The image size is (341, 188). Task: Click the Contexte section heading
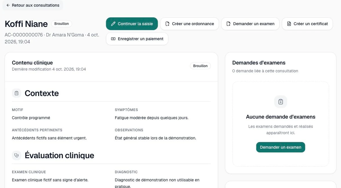pos(42,93)
